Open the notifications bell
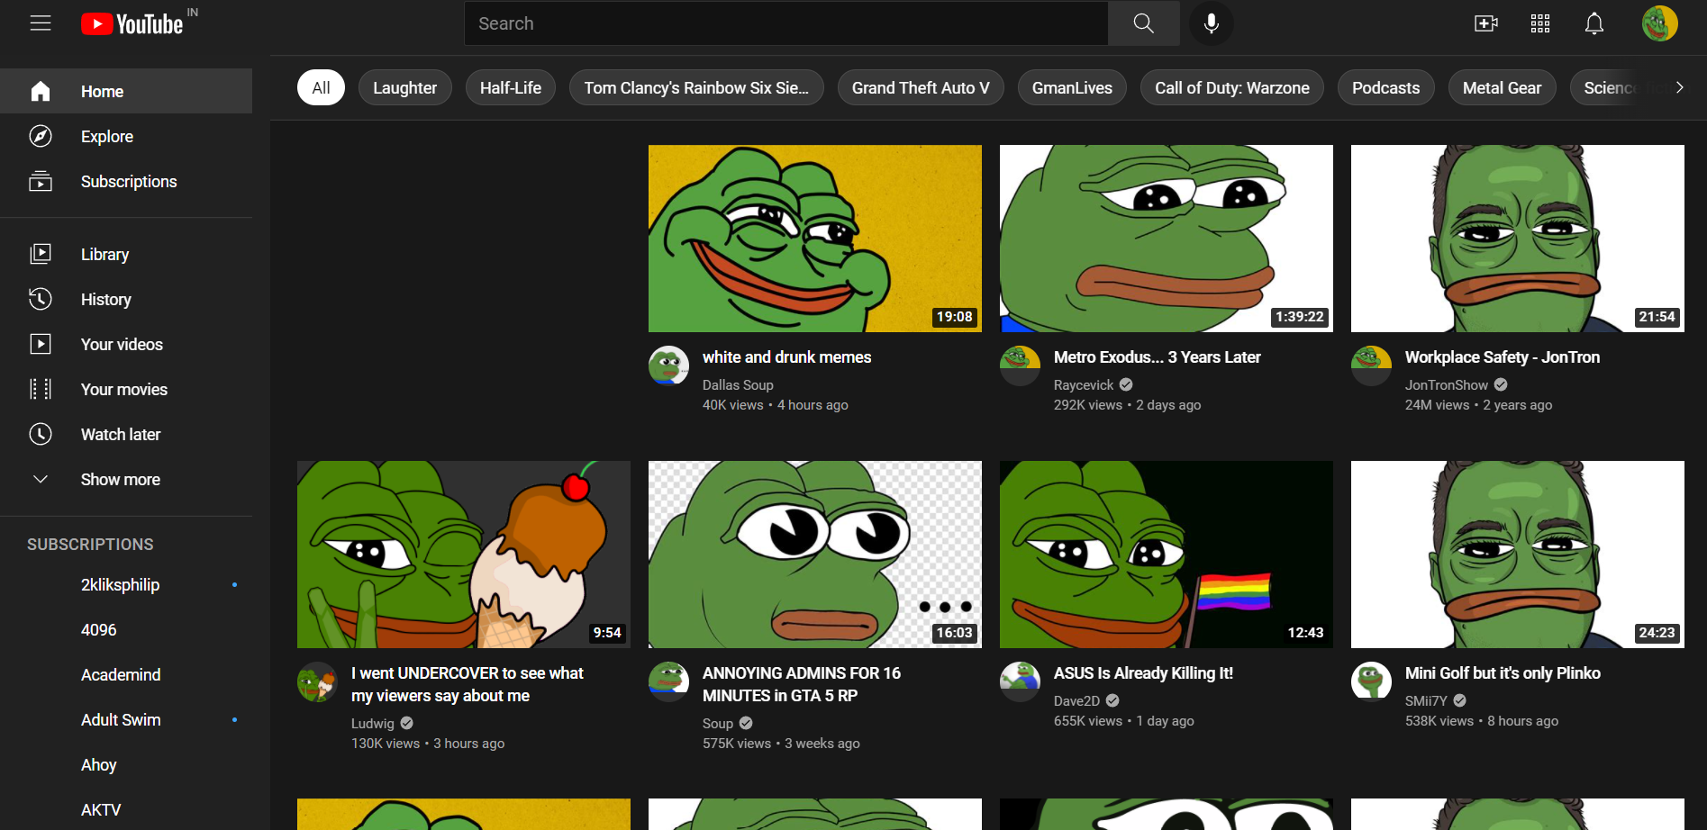The image size is (1707, 830). pyautogui.click(x=1594, y=23)
